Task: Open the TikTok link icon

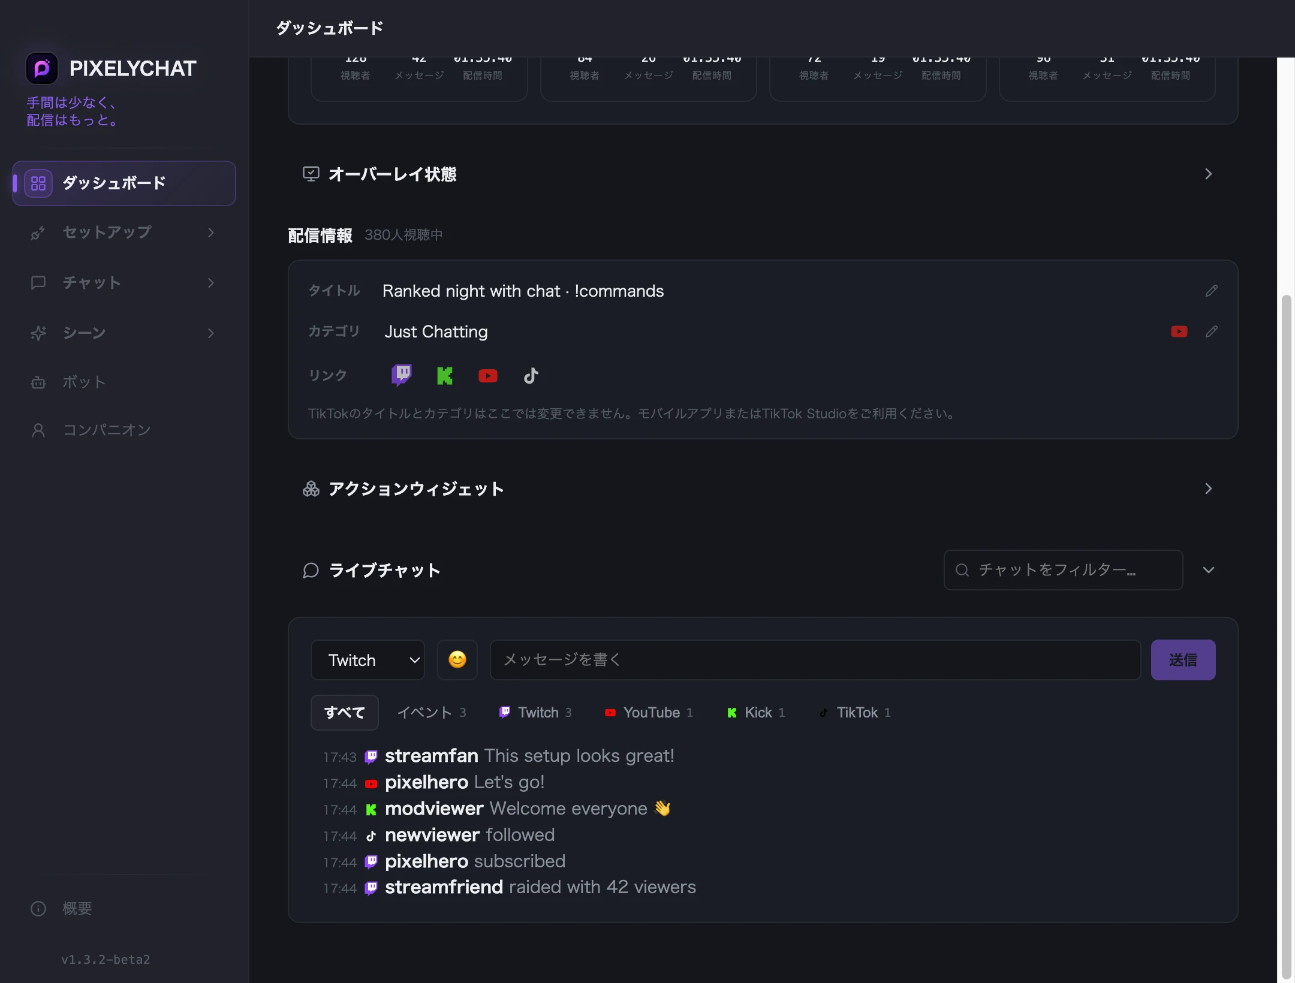Action: click(x=531, y=376)
